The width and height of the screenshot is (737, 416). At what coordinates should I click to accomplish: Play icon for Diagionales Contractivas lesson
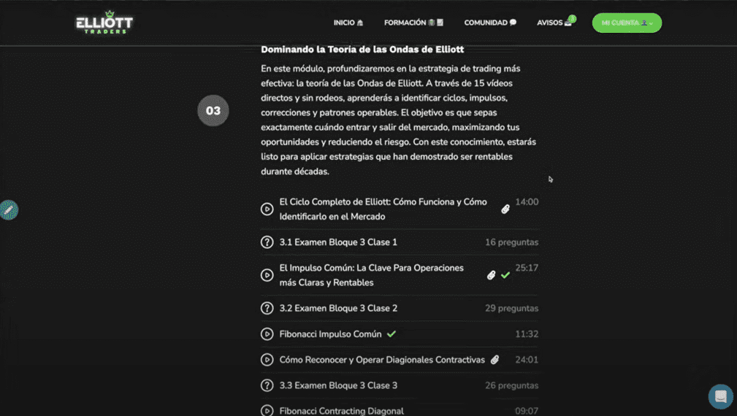[267, 360]
